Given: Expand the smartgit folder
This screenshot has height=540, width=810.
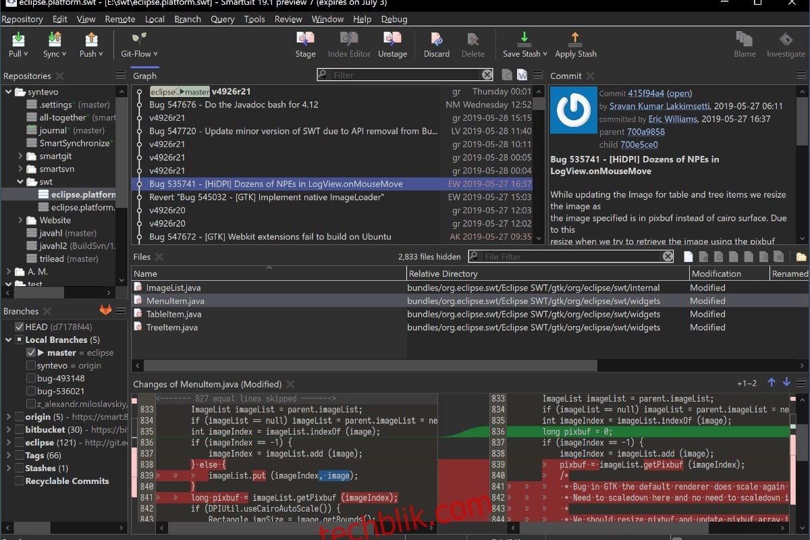Looking at the screenshot, I should pyautogui.click(x=20, y=156).
